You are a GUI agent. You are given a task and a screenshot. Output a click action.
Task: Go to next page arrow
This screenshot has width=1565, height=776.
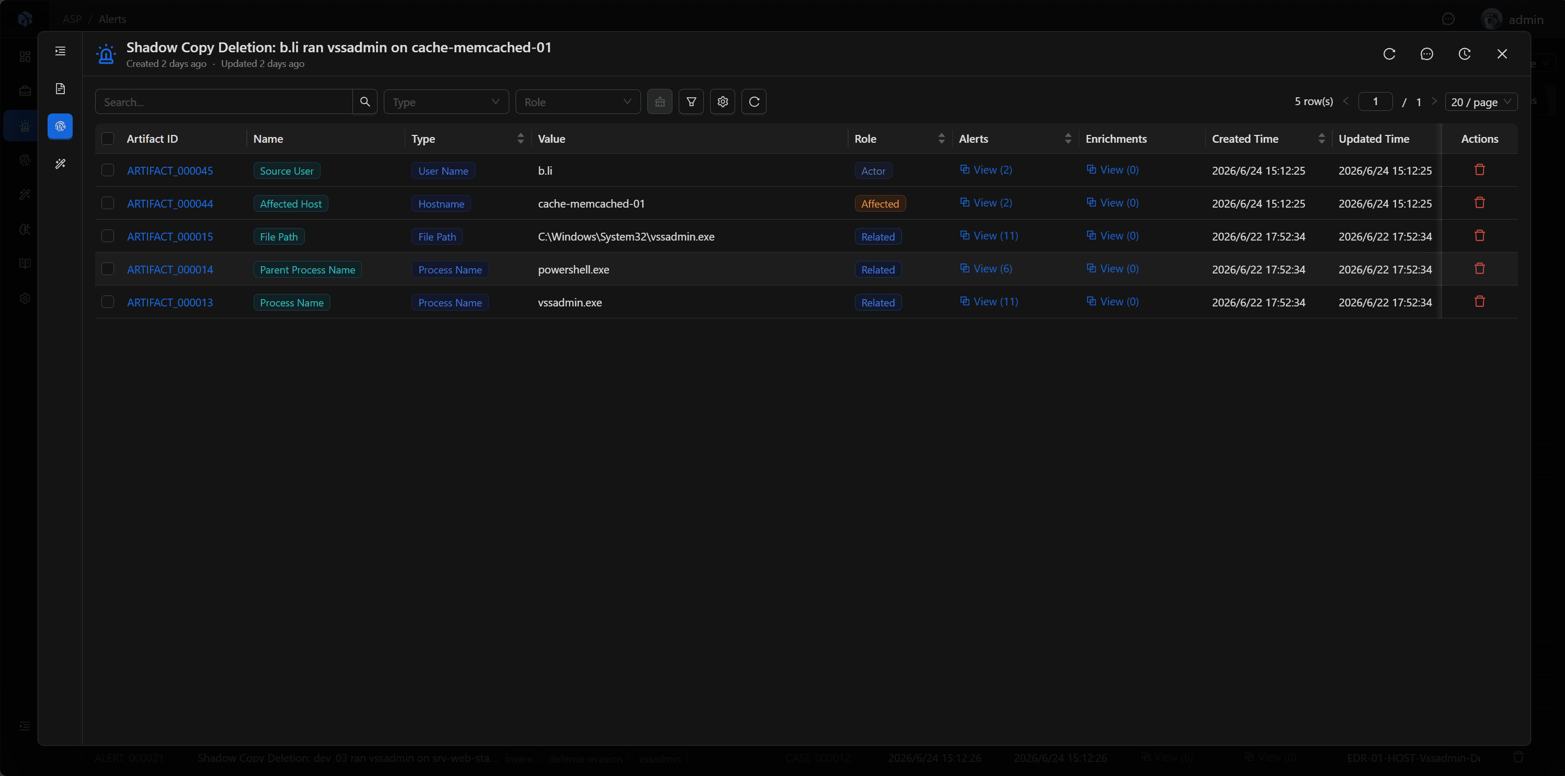pos(1434,101)
